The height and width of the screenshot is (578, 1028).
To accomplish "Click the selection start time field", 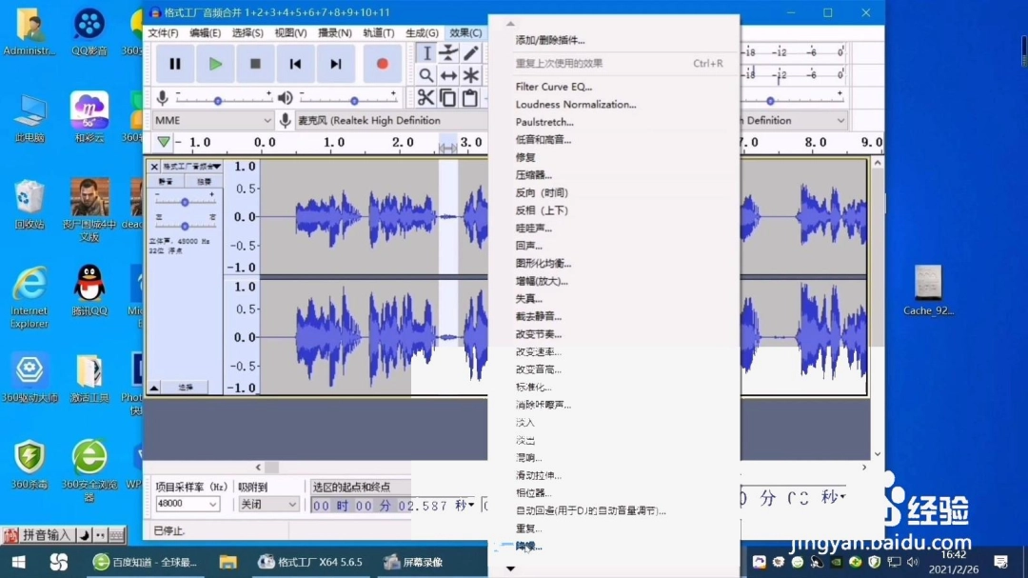I will (390, 506).
